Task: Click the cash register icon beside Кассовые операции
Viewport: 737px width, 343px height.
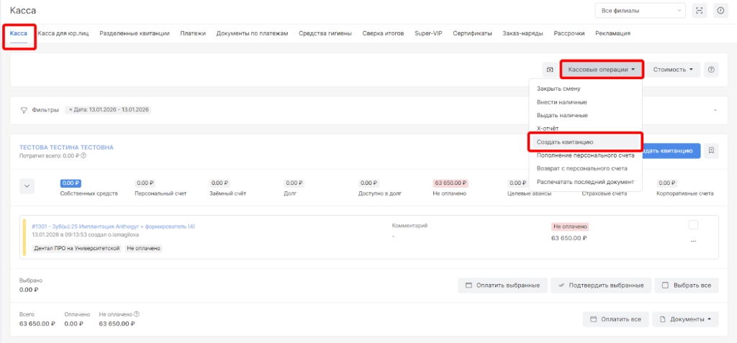Action: point(550,70)
